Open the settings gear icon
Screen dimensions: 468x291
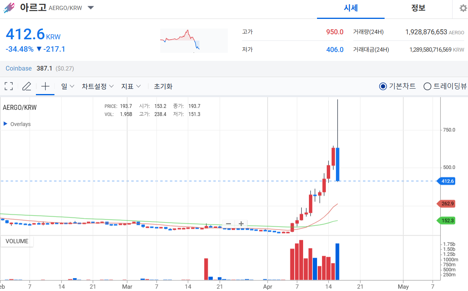point(463,8)
